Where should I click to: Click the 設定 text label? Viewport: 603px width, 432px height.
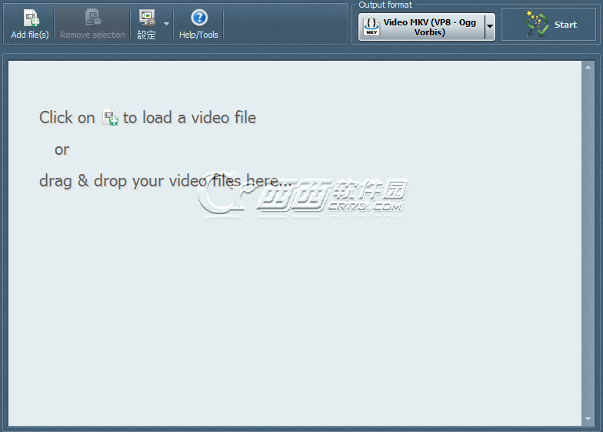(x=146, y=35)
